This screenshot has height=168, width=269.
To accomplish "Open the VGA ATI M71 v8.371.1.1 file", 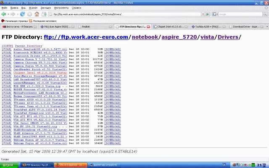I will pyautogui.click(x=40, y=116).
